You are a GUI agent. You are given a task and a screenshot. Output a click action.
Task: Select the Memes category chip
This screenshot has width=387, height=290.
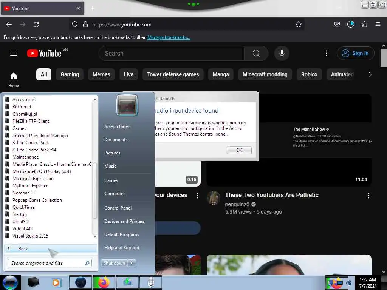(x=101, y=74)
